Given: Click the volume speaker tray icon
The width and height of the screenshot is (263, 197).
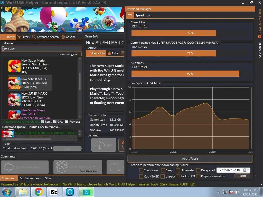Looking at the screenshot, I should click(x=237, y=192).
